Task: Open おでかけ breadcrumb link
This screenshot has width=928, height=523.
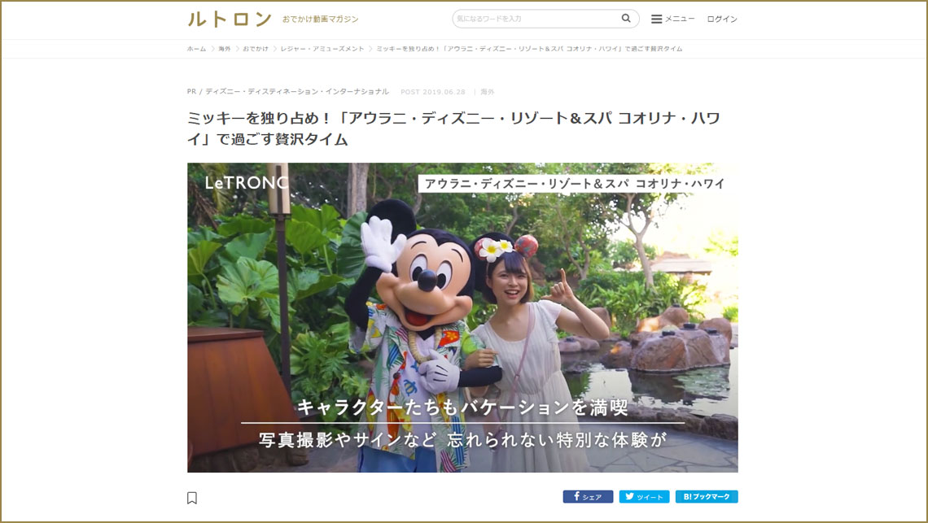Action: (256, 49)
